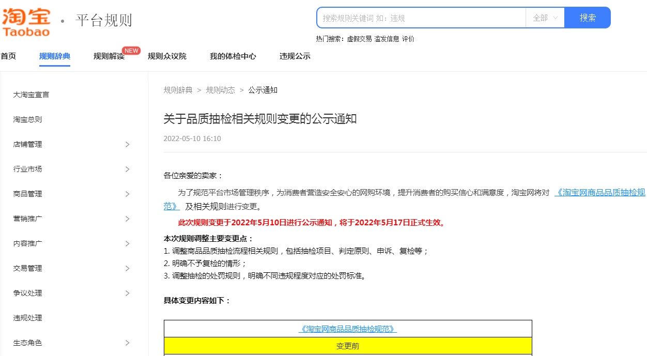Screen dimensions: 647x356
Task: Click the 搜索 button
Action: tap(588, 18)
